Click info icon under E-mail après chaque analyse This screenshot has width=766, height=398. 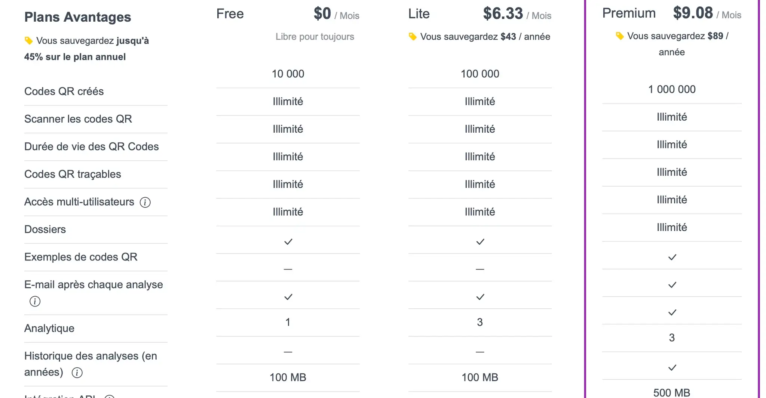click(x=35, y=301)
